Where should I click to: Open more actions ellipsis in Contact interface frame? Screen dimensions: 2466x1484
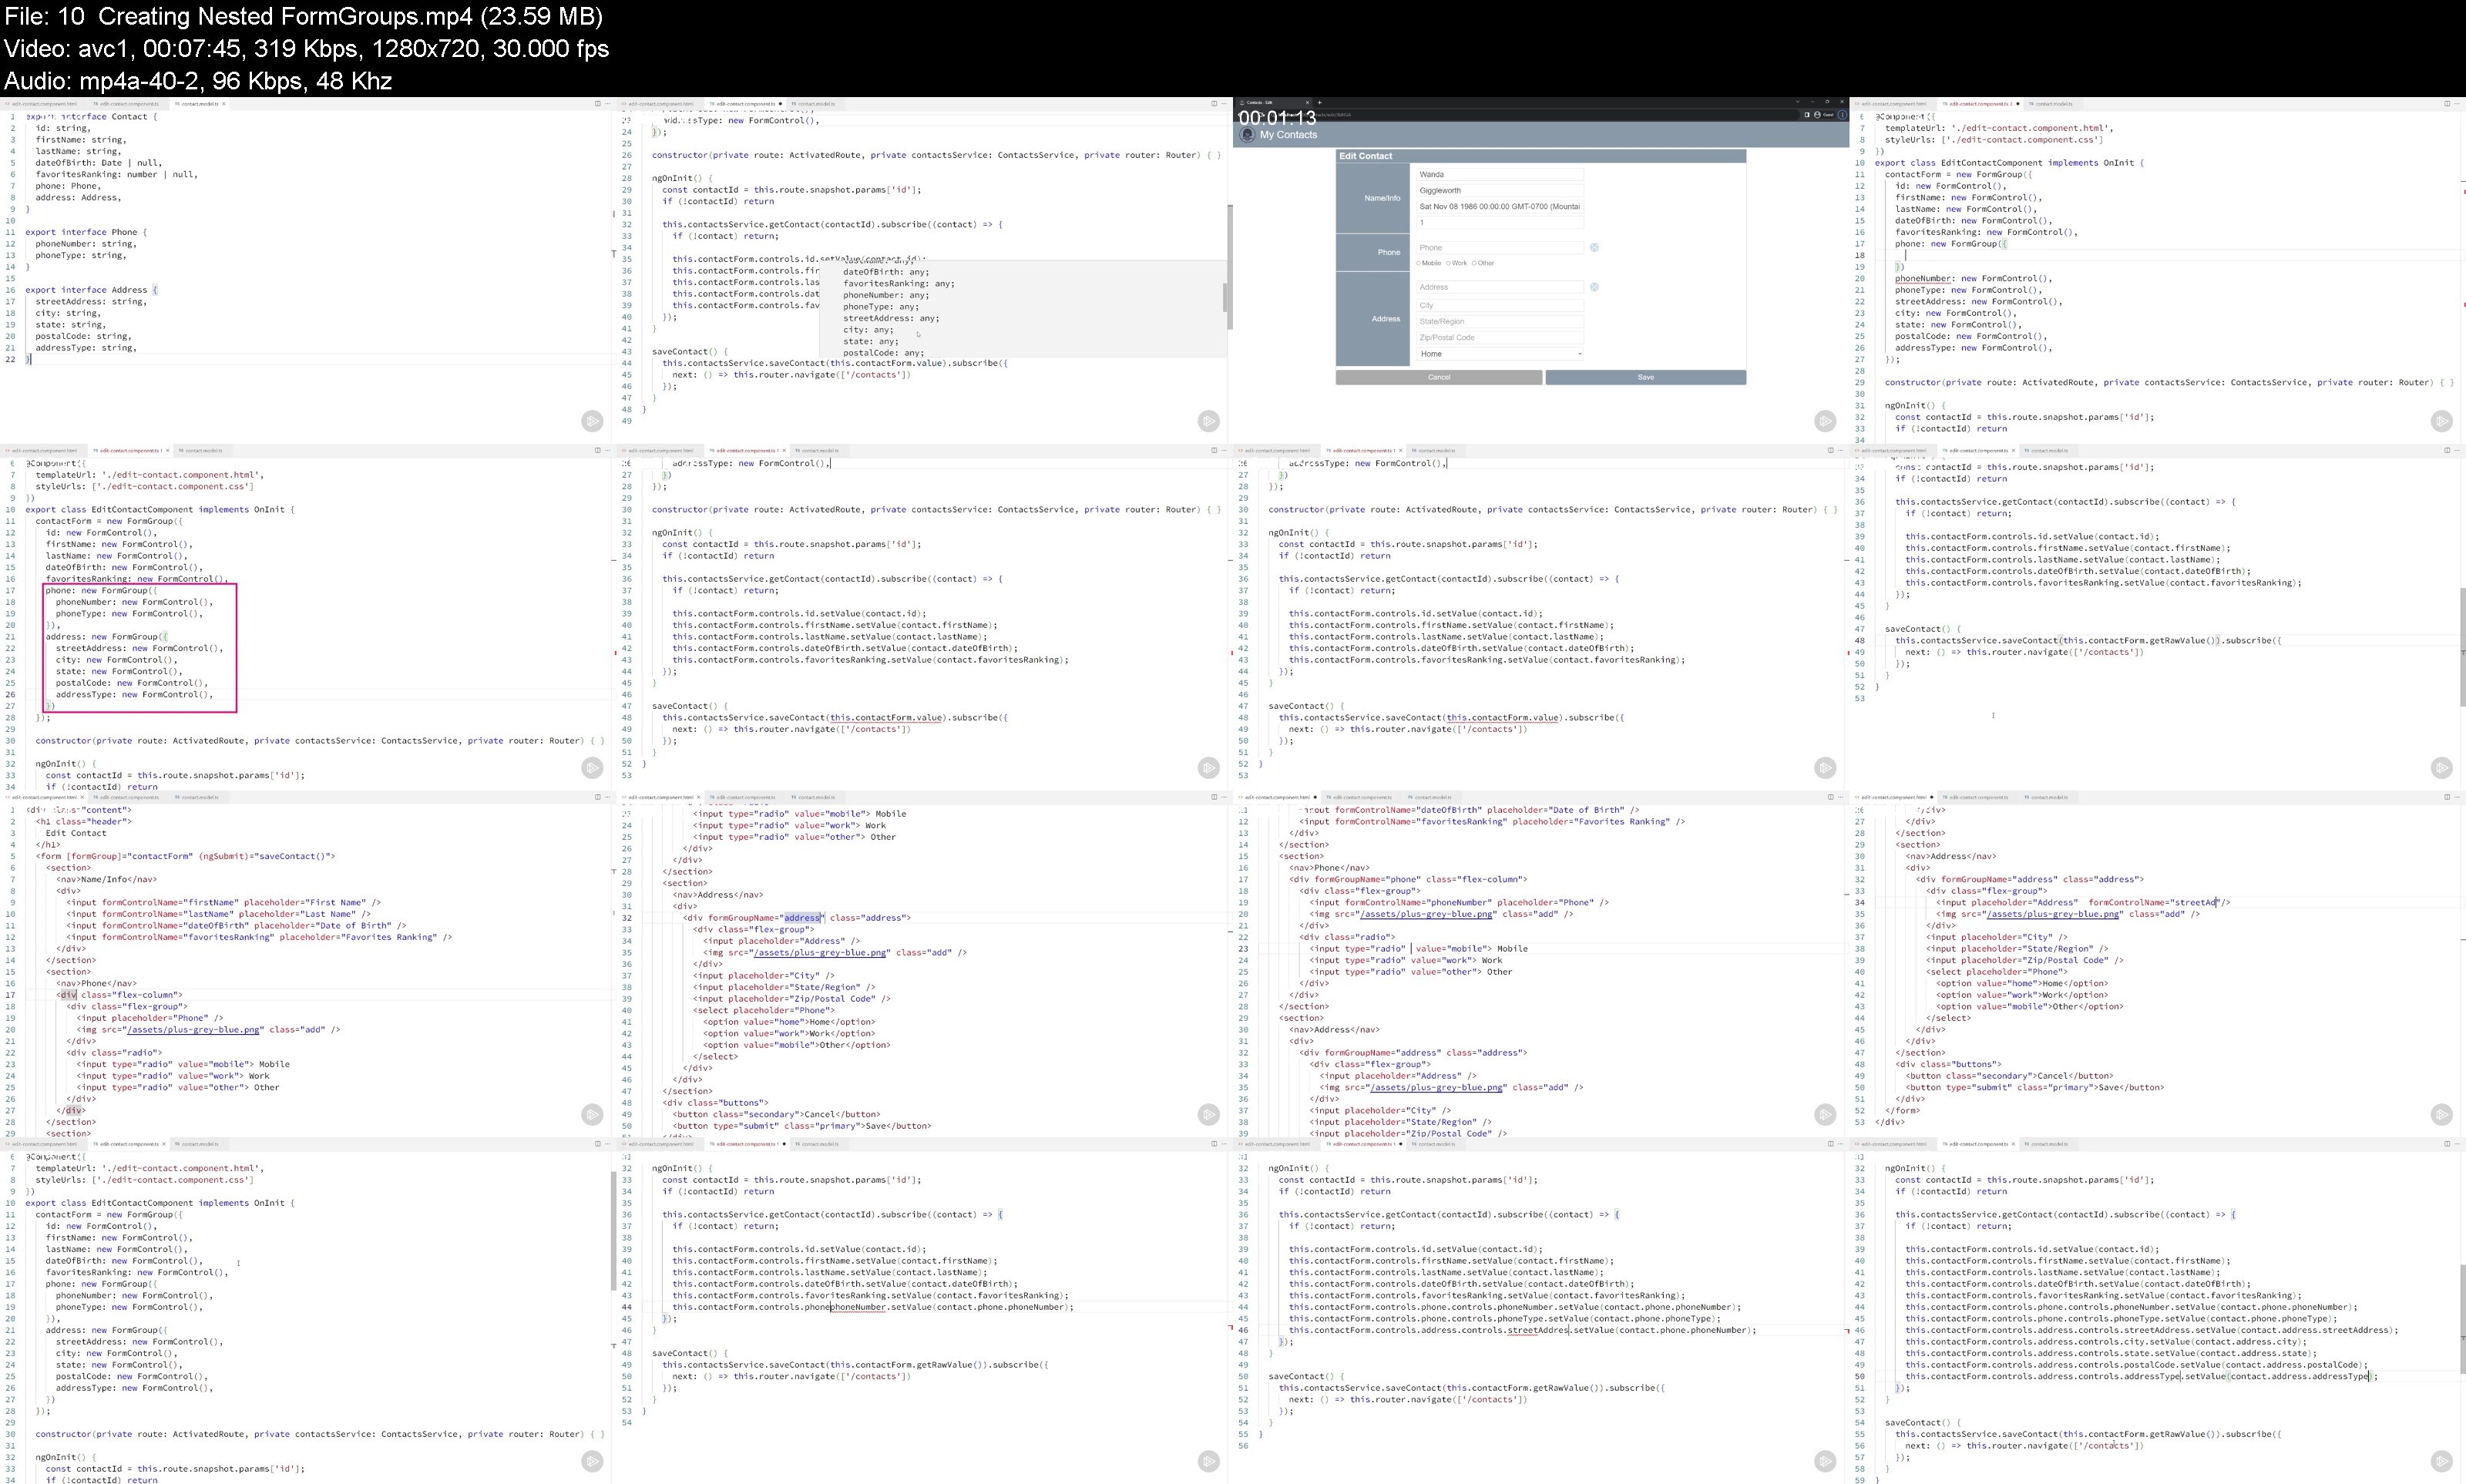tap(609, 103)
